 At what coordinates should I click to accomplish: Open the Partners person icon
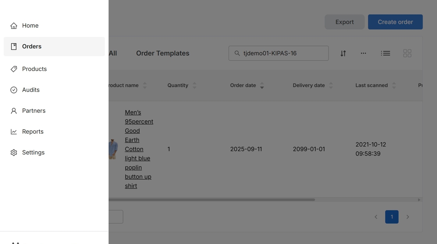pyautogui.click(x=14, y=111)
